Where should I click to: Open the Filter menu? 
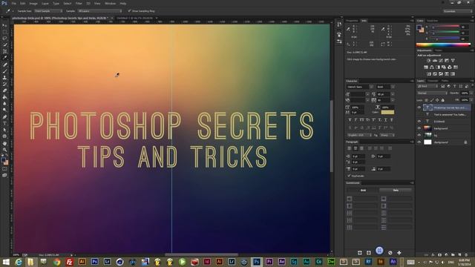pos(79,3)
